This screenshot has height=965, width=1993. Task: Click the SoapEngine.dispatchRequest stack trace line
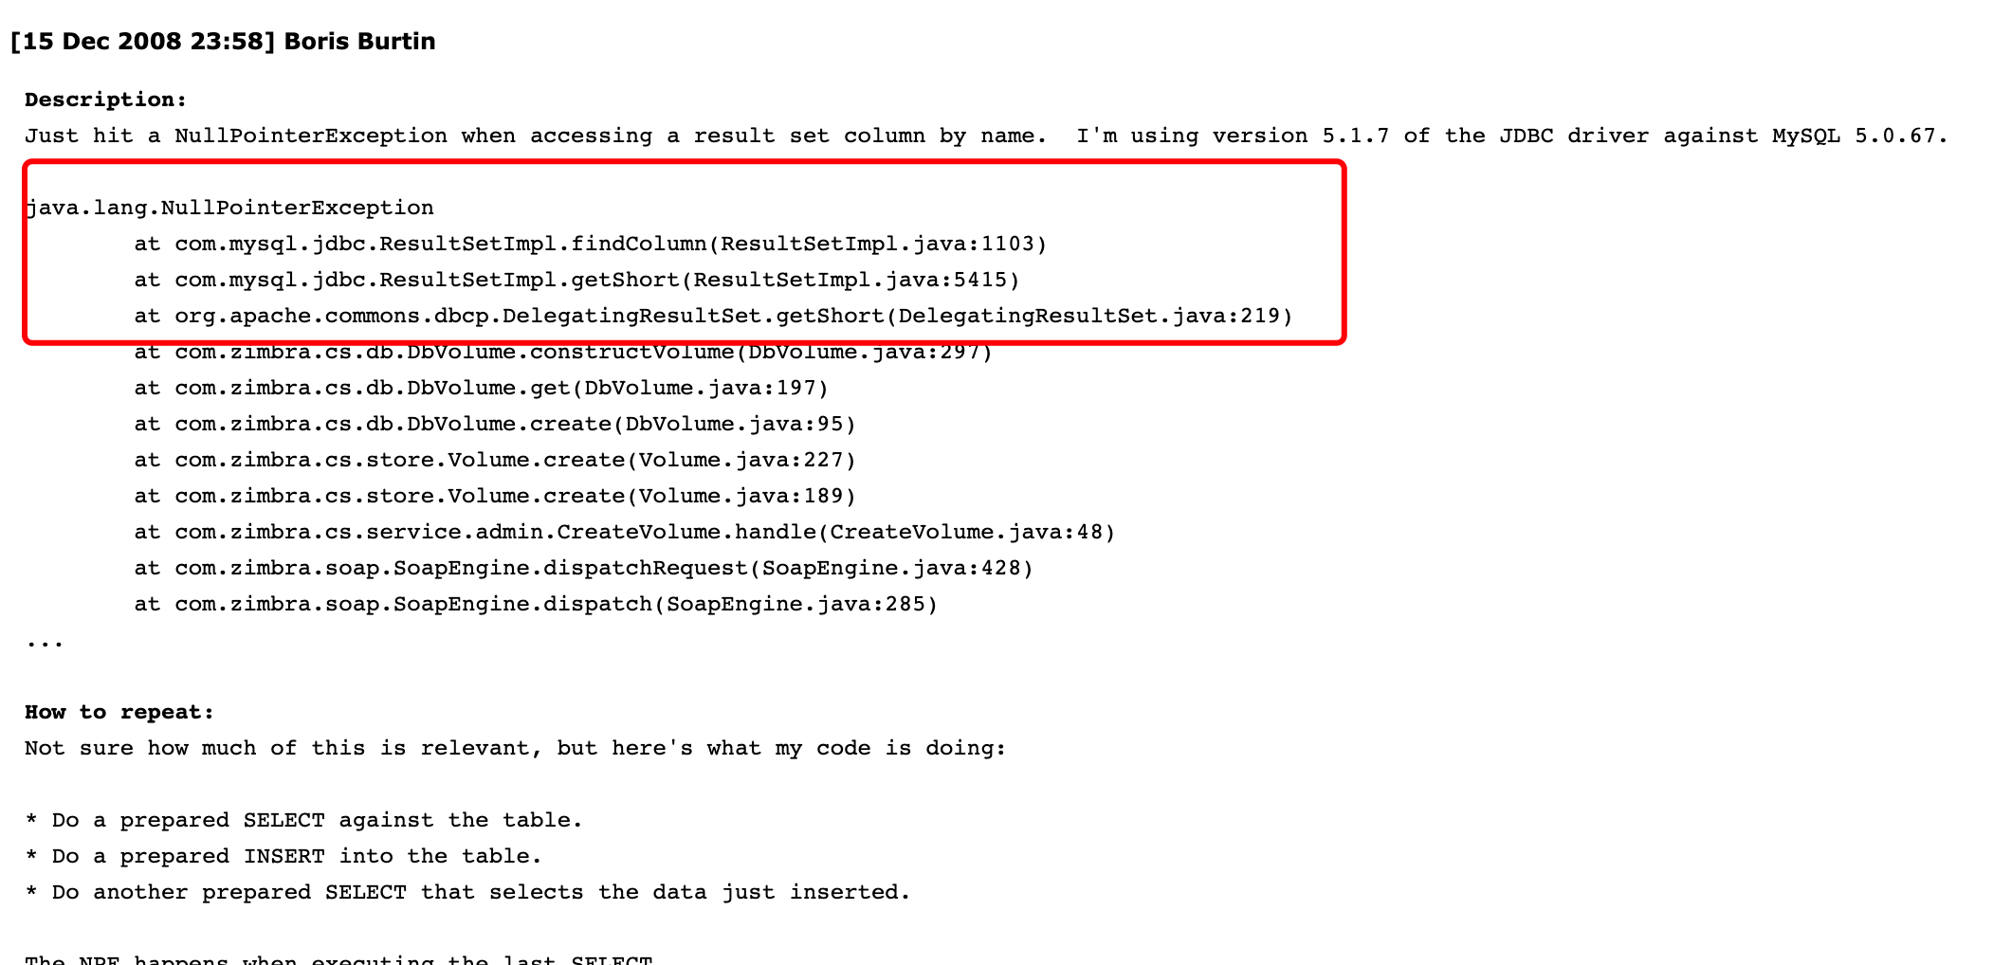click(x=584, y=568)
